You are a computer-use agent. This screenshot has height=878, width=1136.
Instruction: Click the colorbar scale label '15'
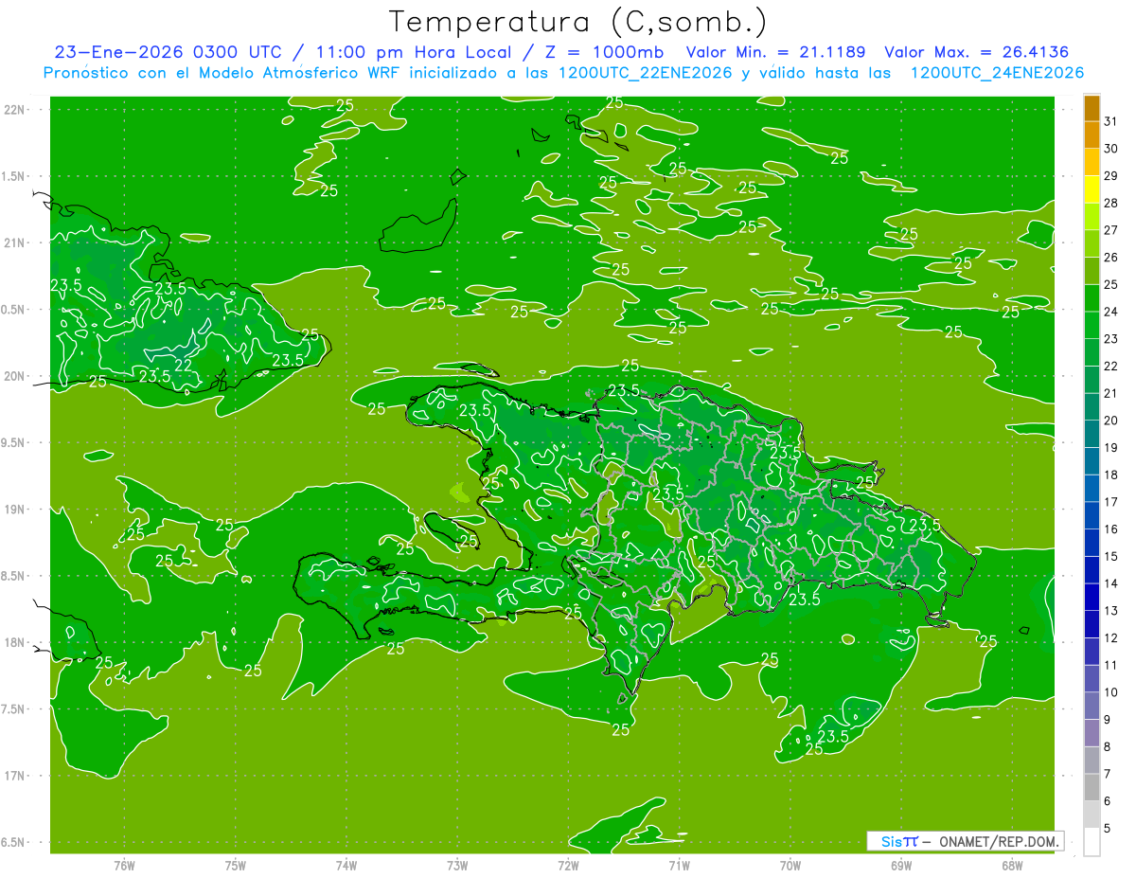coord(1111,556)
